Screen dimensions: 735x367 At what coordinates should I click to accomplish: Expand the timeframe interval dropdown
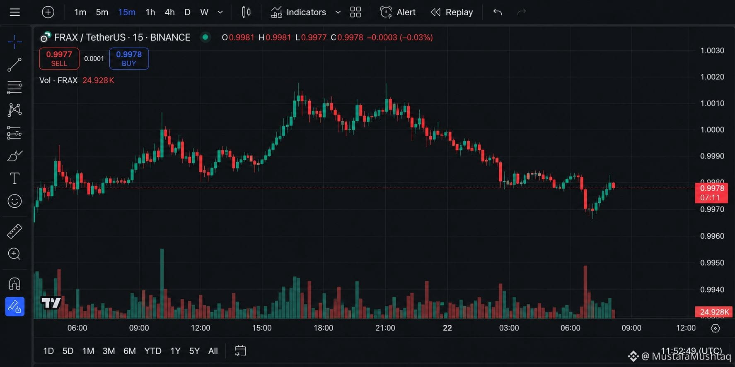tap(220, 12)
